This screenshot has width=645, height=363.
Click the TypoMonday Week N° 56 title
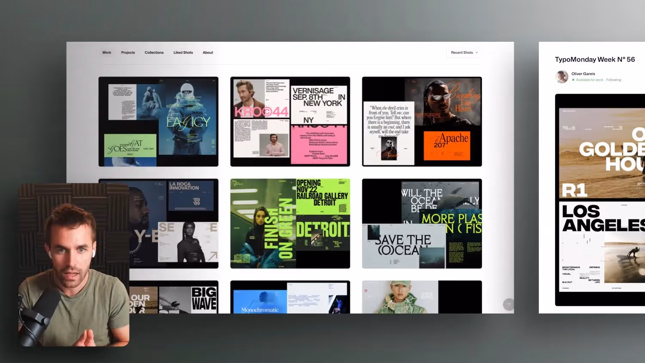point(595,59)
